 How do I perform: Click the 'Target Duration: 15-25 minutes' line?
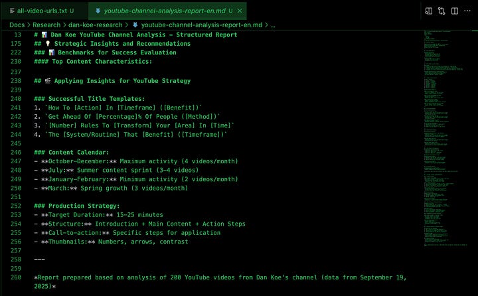click(98, 215)
